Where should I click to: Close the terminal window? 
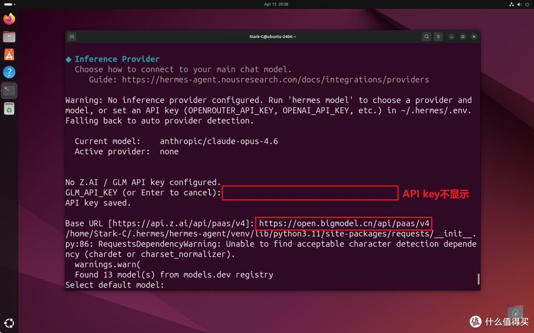point(474,37)
